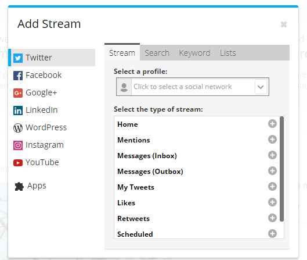
Task: Close the Add Stream dialog
Action: click(x=284, y=24)
